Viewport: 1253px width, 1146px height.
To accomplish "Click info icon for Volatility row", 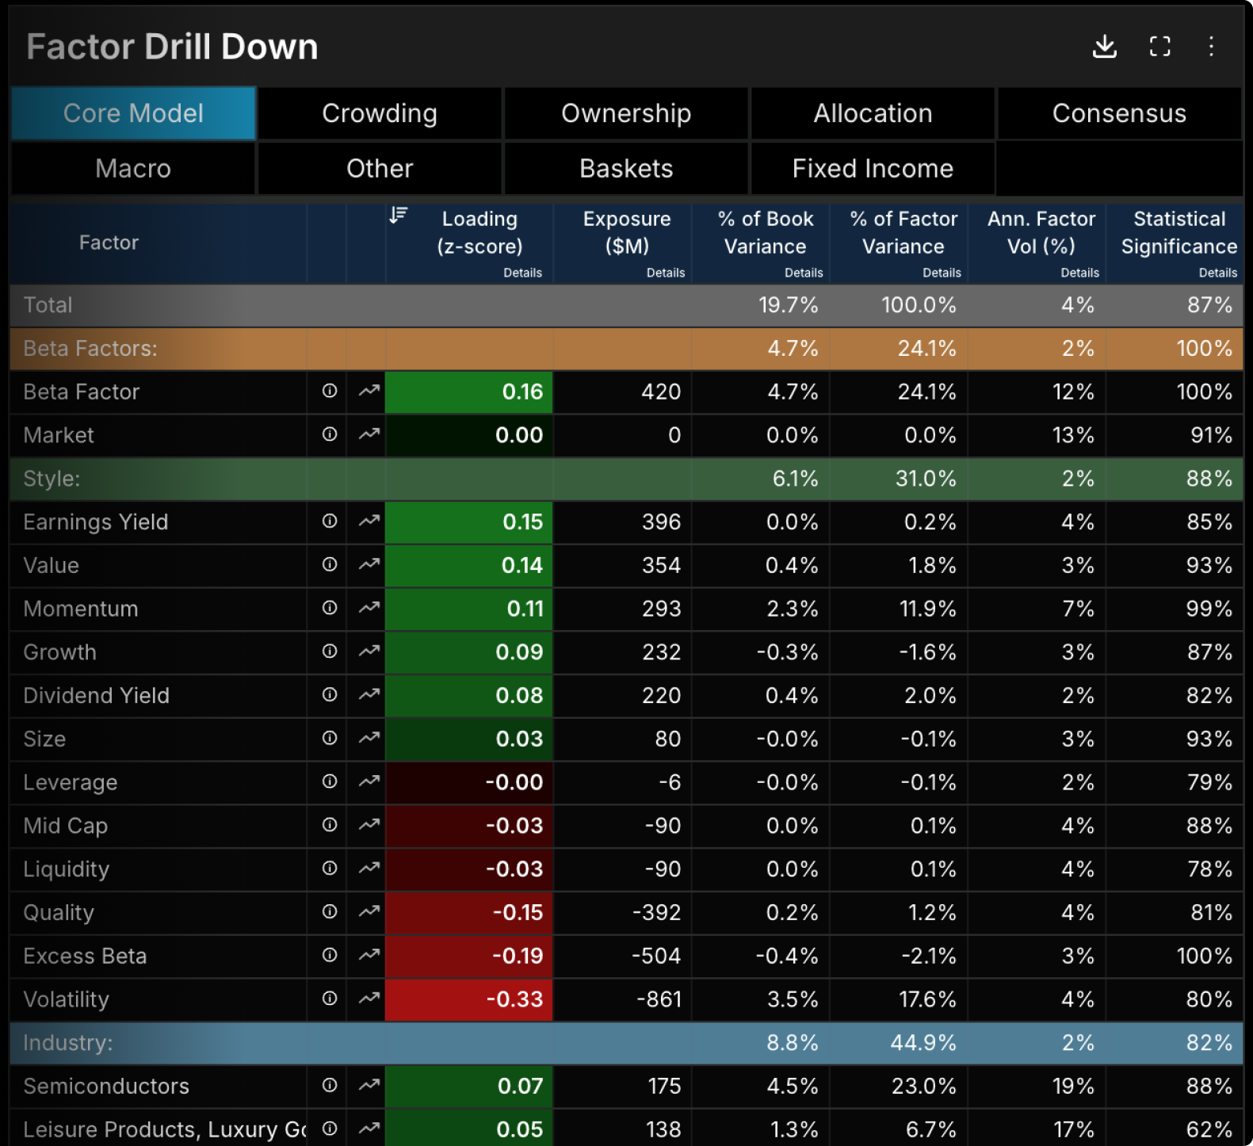I will (330, 999).
